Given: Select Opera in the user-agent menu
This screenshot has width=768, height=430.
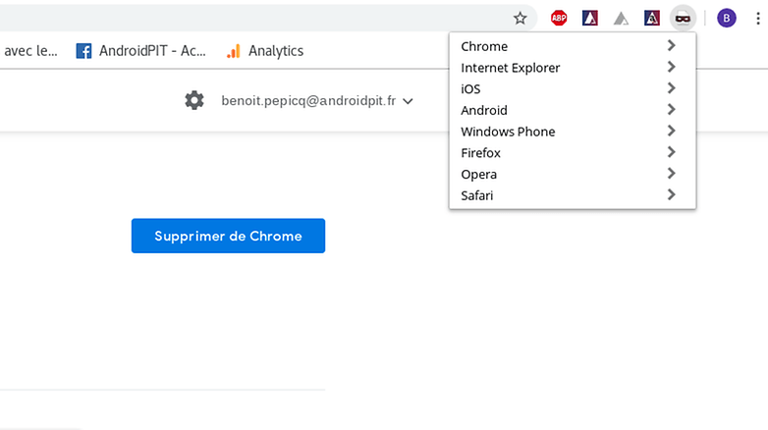Looking at the screenshot, I should [573, 174].
